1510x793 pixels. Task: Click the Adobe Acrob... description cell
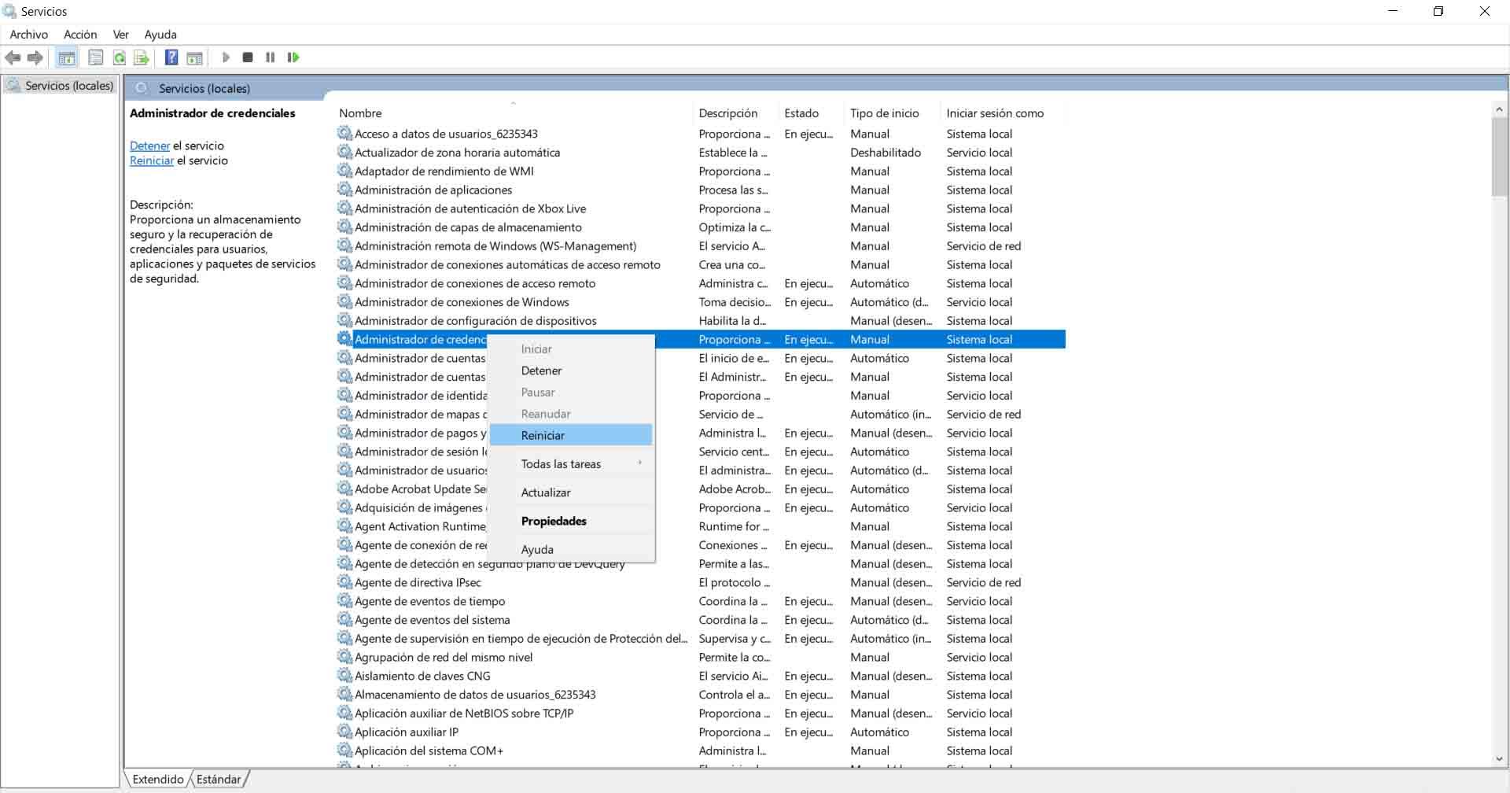(x=735, y=489)
